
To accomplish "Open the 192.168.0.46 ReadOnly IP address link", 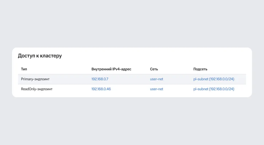I will coord(101,89).
